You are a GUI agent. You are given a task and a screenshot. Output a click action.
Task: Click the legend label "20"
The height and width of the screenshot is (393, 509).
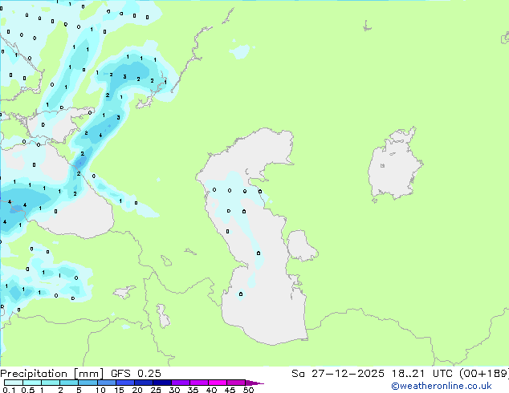pyautogui.click(x=137, y=390)
